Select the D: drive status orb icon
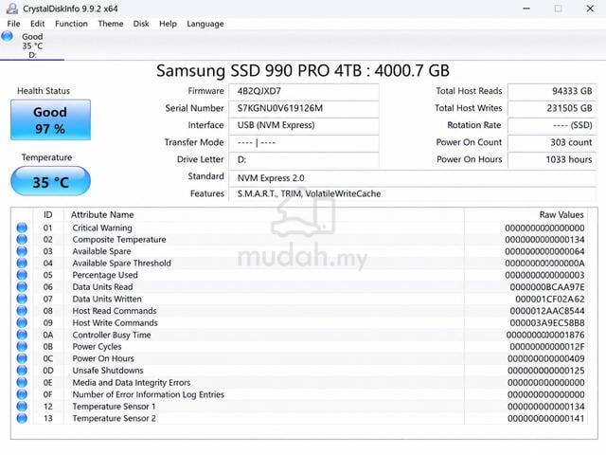This screenshot has height=455, width=606. (7, 37)
